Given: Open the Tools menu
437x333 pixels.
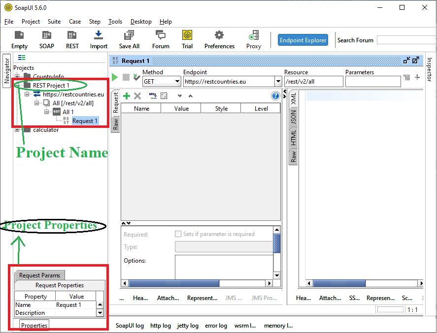Looking at the screenshot, I should [x=115, y=22].
